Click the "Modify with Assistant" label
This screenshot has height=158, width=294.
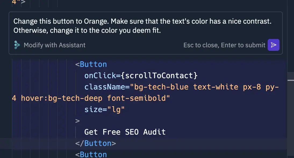(55, 45)
